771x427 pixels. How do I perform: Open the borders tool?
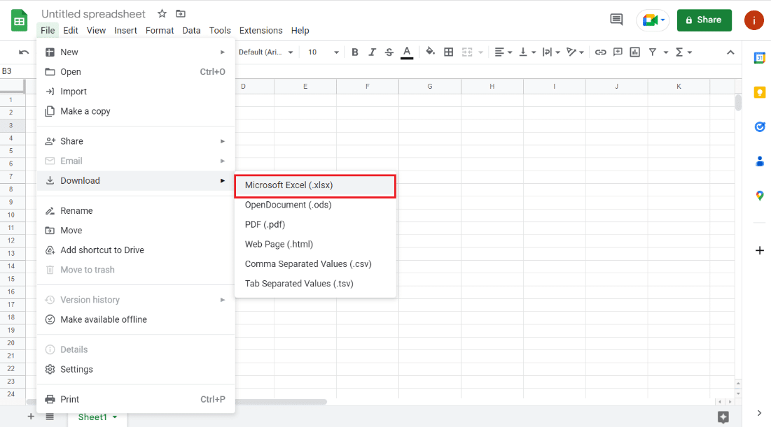(x=448, y=52)
